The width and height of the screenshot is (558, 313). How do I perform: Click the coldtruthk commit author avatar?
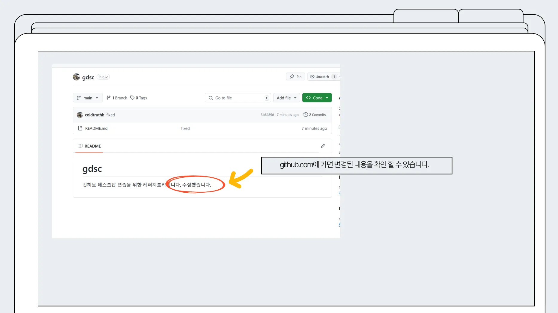click(80, 115)
